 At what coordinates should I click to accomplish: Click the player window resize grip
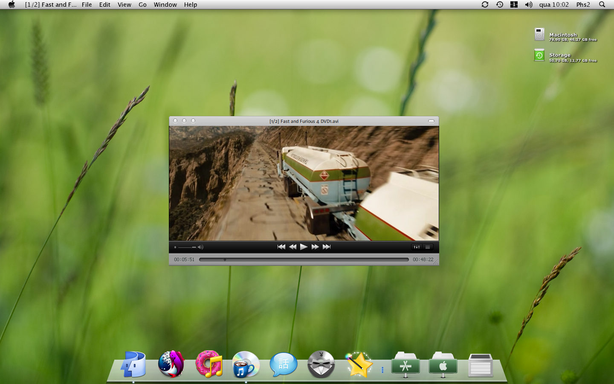436,262
